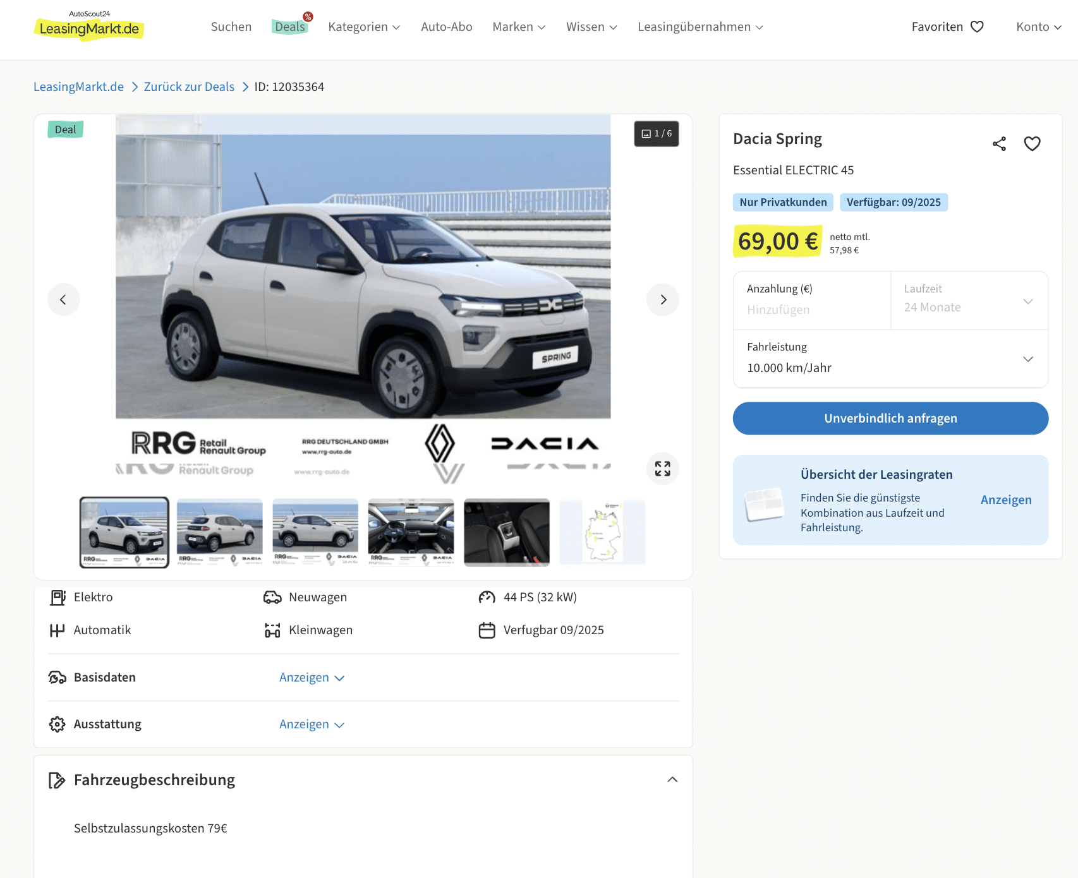Click the Verfugbar calendar icon
This screenshot has width=1078, height=878.
(x=487, y=630)
